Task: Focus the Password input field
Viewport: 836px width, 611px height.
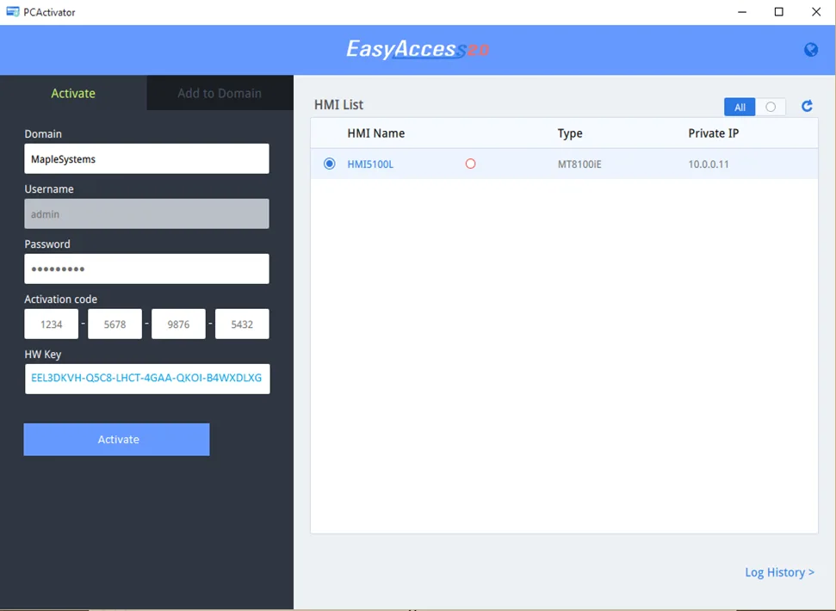Action: pos(146,268)
